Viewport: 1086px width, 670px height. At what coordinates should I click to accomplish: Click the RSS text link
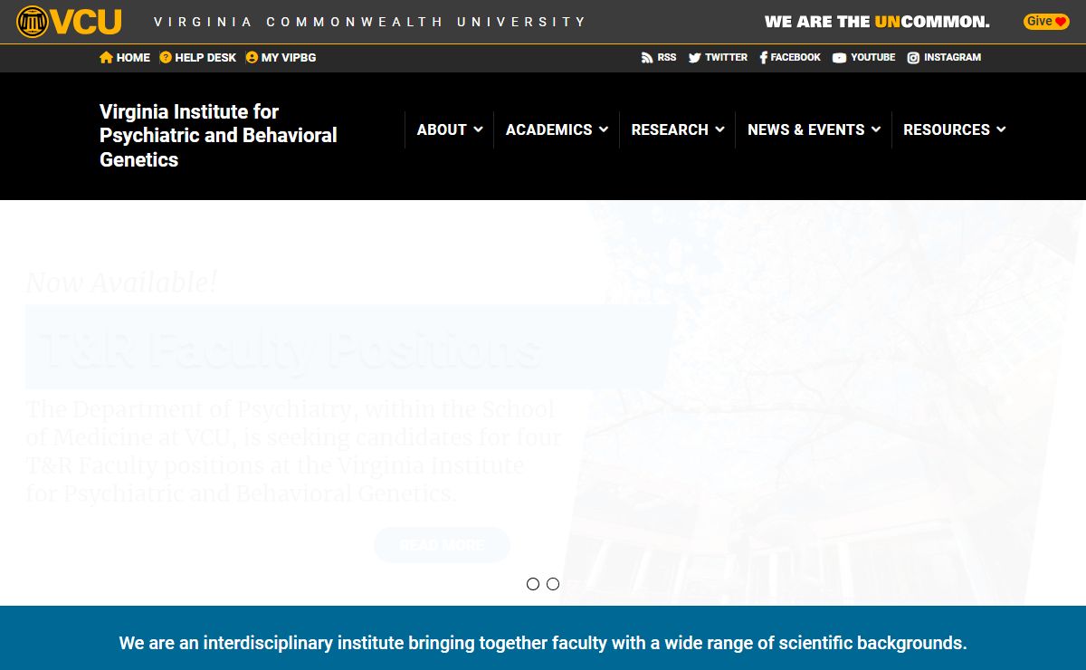coord(667,57)
